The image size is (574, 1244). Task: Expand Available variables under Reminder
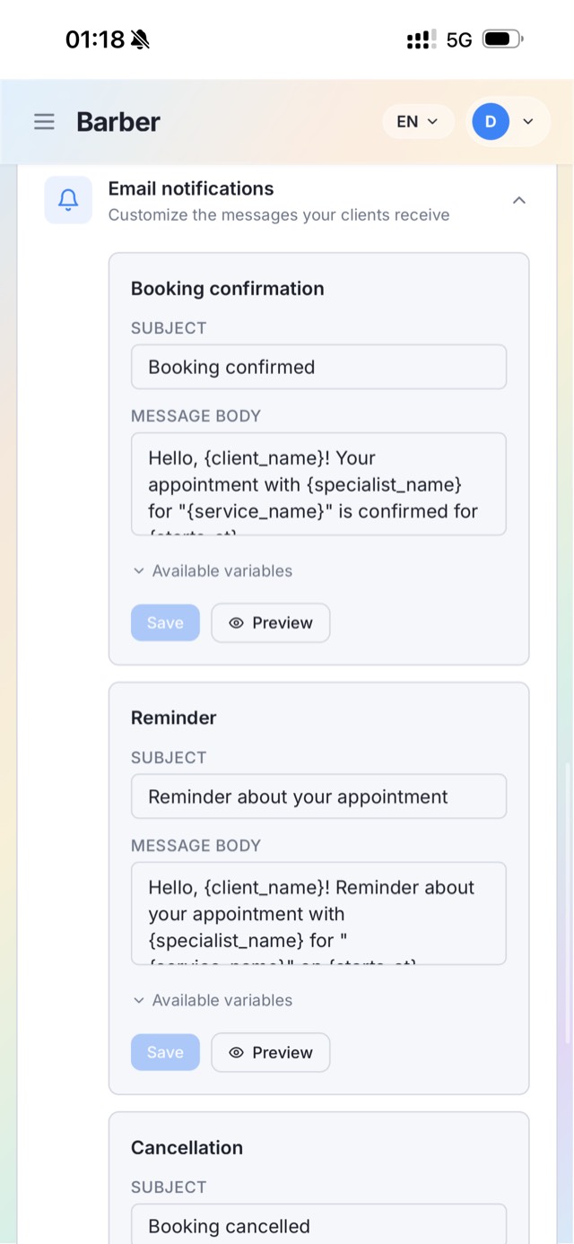(213, 1001)
